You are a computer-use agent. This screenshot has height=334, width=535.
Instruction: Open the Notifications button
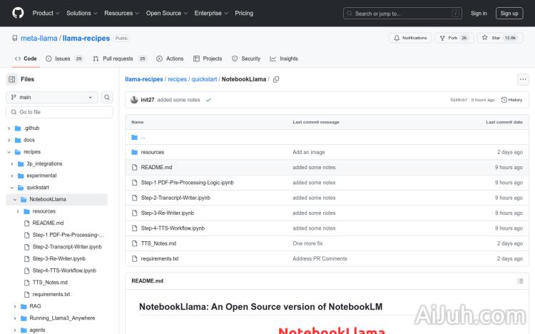pos(410,38)
